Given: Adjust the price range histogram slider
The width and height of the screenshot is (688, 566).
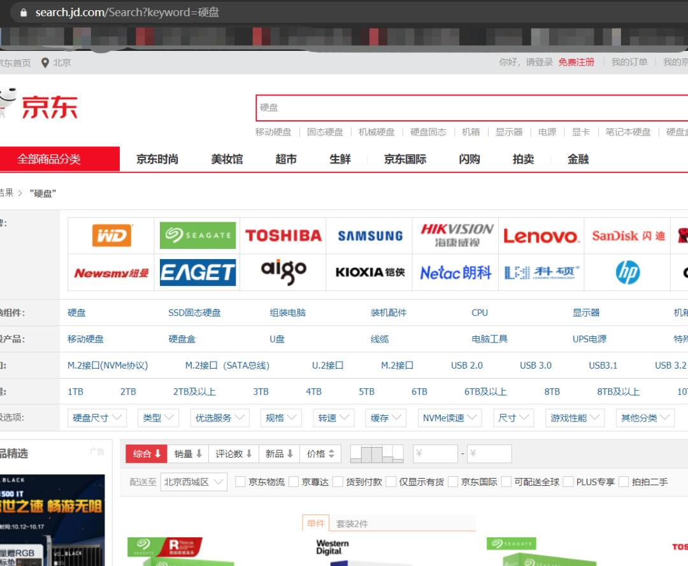Looking at the screenshot, I should tap(377, 453).
